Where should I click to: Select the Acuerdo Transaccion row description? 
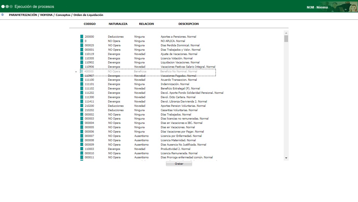click(x=179, y=80)
